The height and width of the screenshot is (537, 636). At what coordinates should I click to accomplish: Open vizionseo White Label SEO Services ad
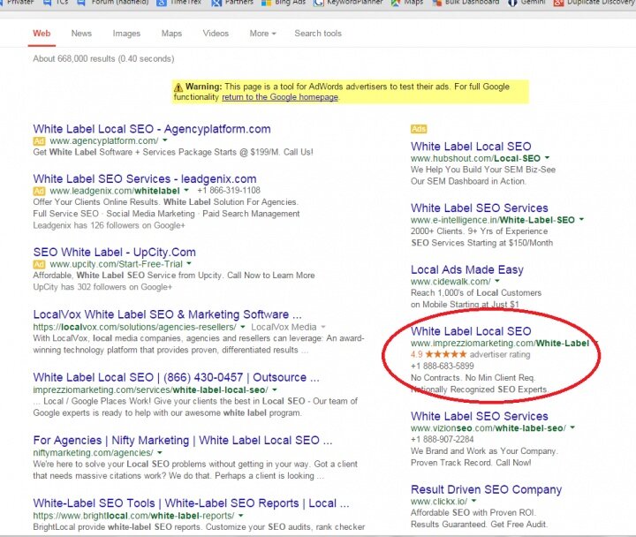coord(480,416)
